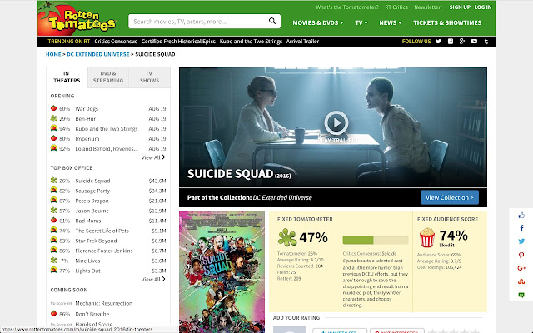Share on Google Plus from sidebar
Screen dimensions: 533x333
pos(521,268)
